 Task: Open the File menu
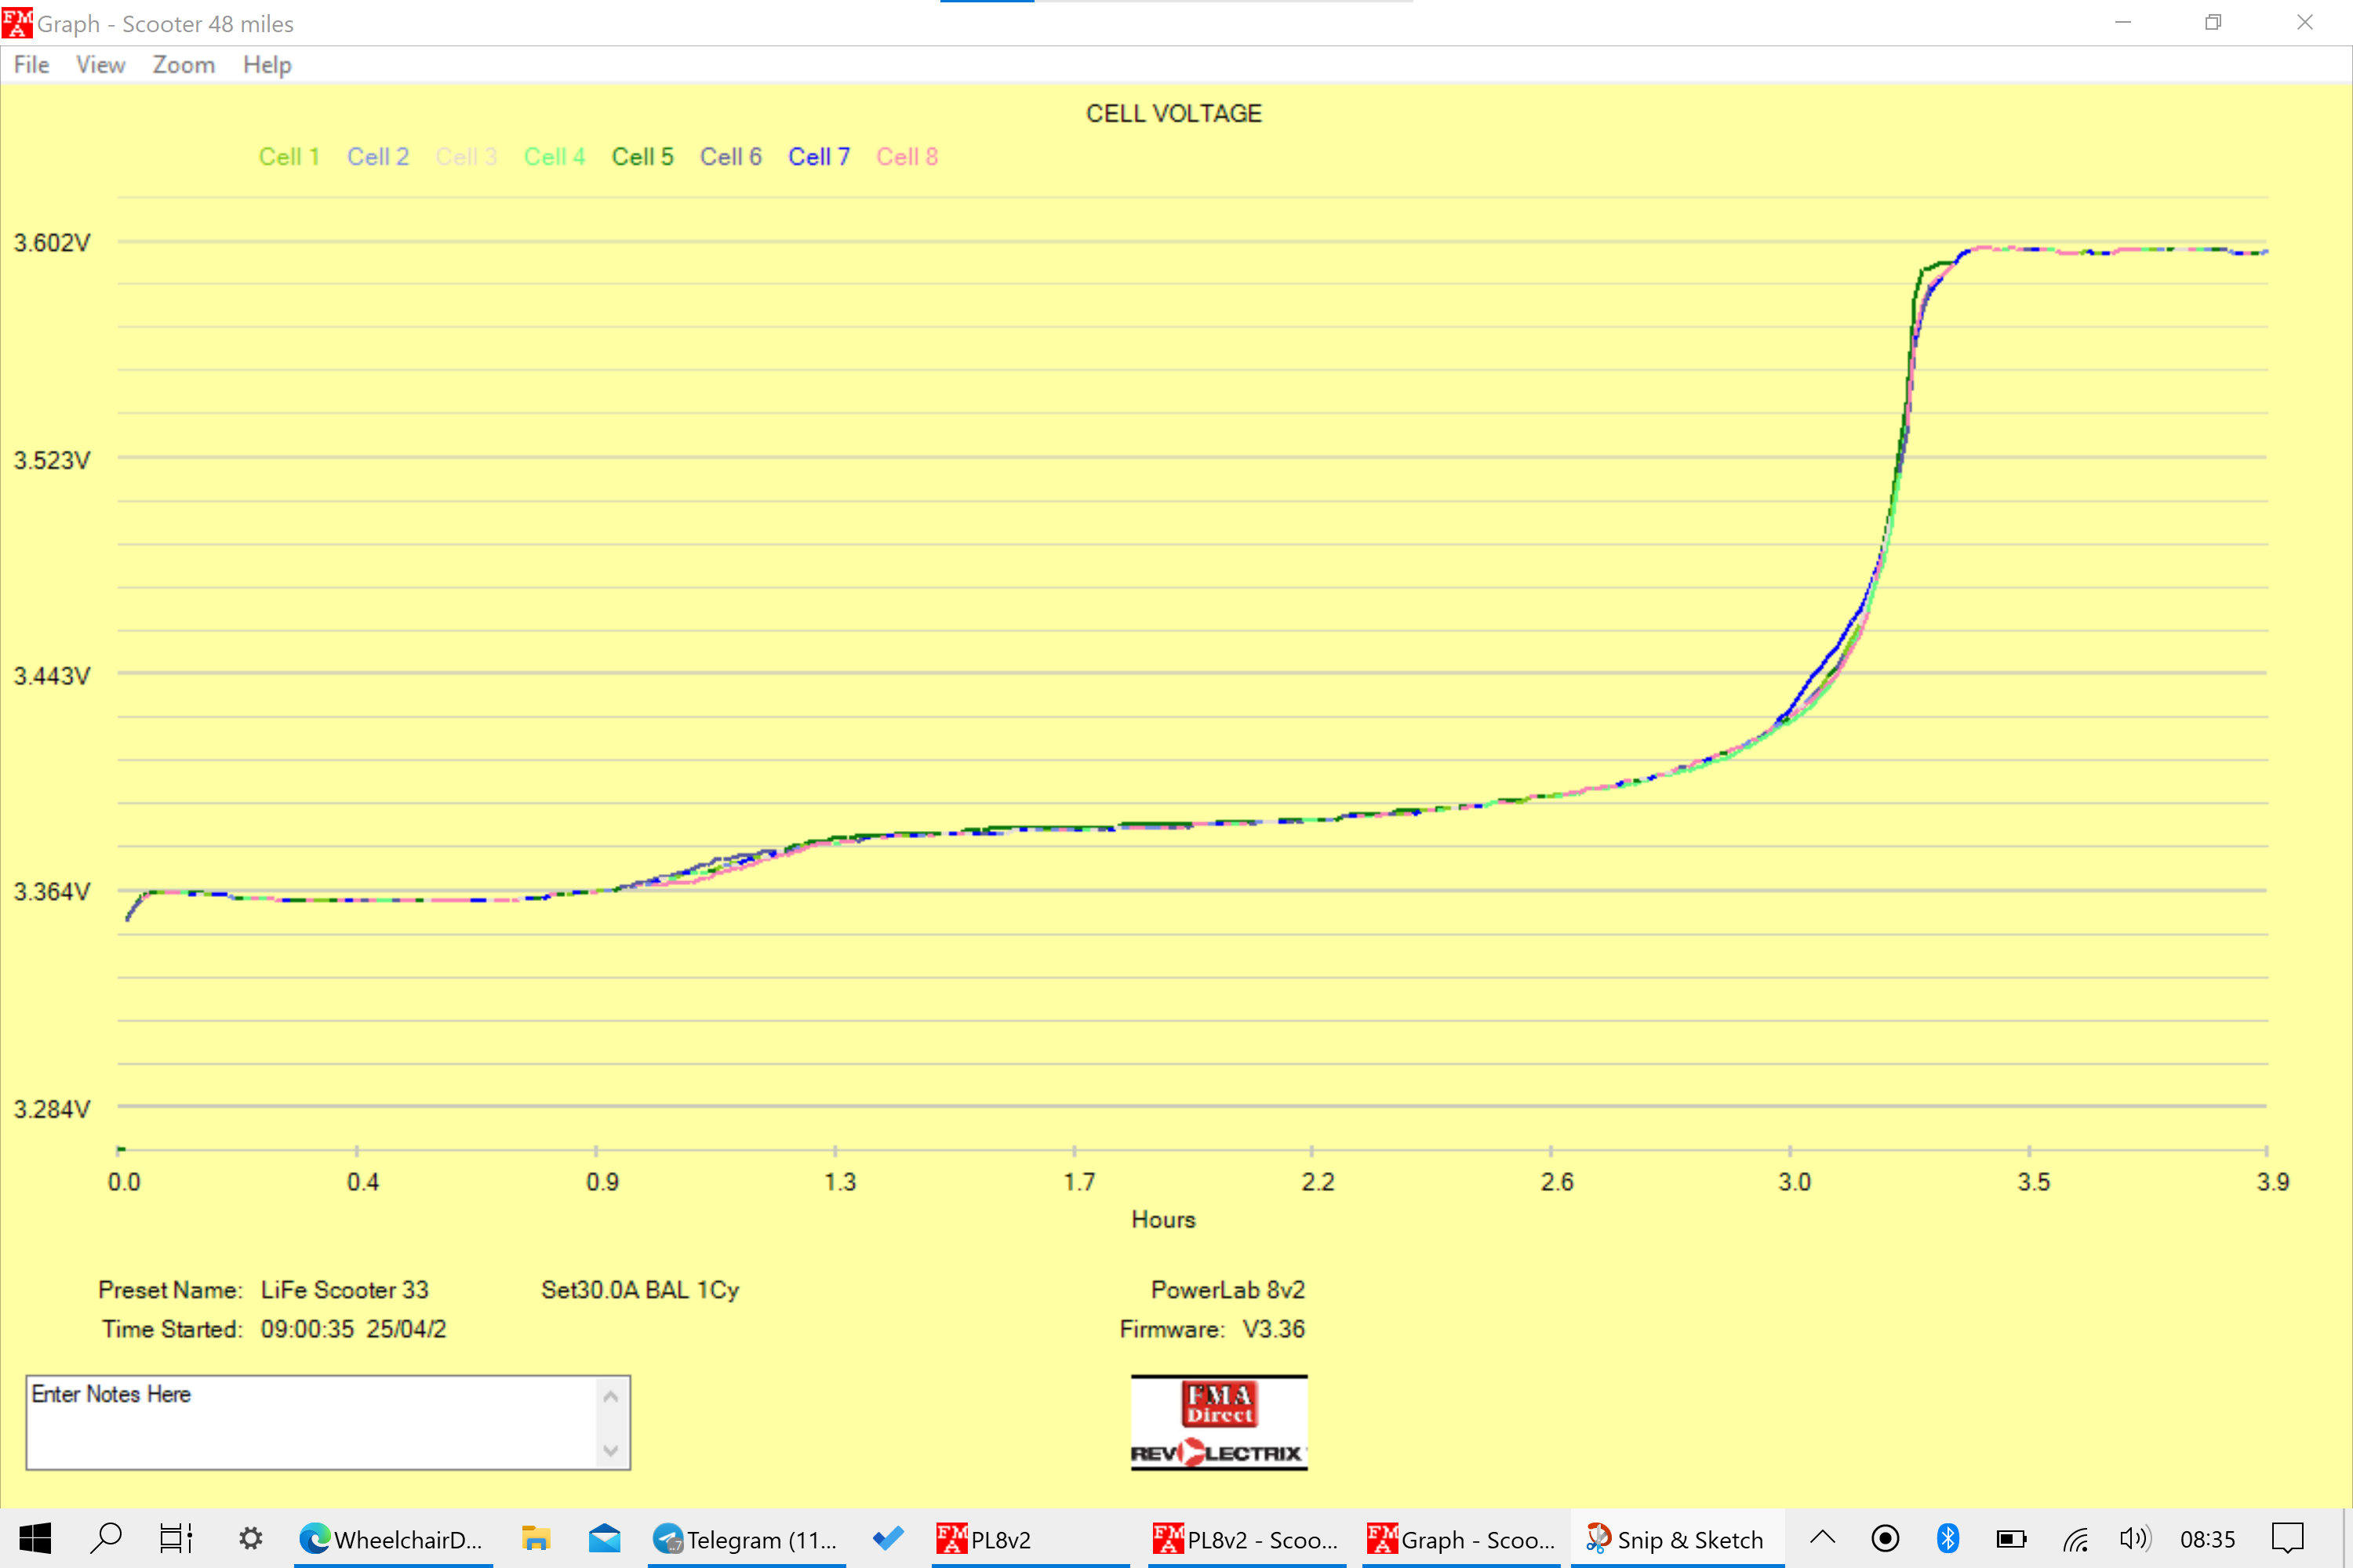[31, 65]
